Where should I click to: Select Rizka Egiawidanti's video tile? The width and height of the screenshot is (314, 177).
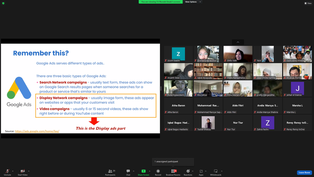pyautogui.click(x=179, y=88)
